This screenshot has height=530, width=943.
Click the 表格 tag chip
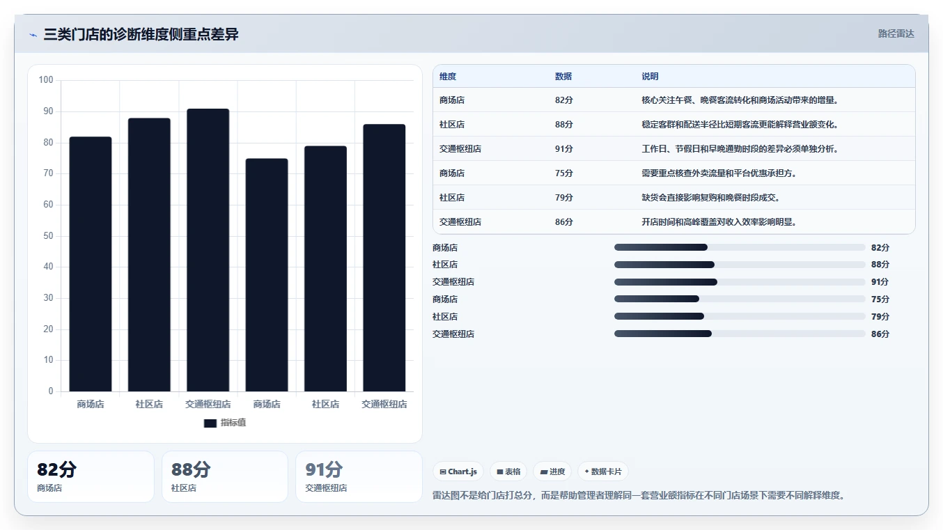pos(508,471)
